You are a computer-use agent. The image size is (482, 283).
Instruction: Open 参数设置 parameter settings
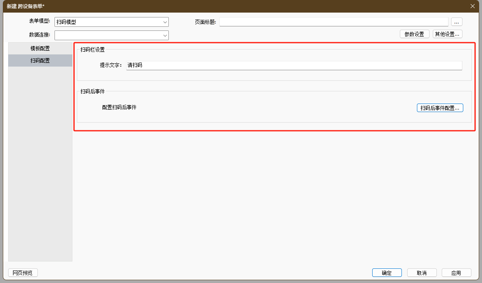(x=414, y=34)
